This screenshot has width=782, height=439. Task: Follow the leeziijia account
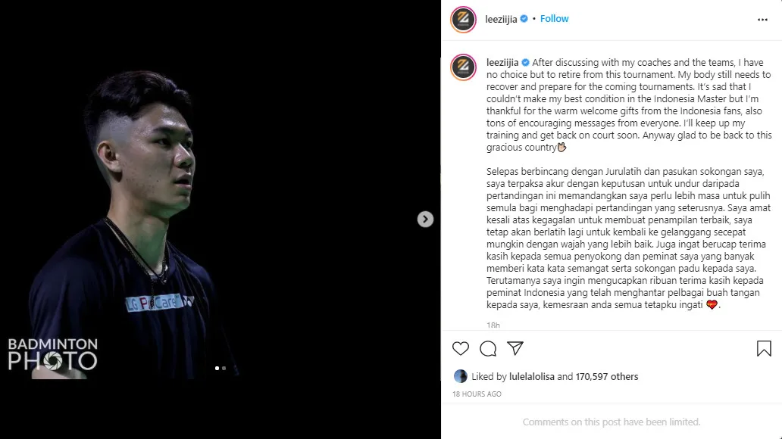coord(554,19)
